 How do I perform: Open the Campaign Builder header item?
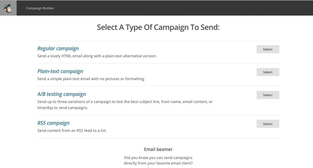(x=40, y=8)
